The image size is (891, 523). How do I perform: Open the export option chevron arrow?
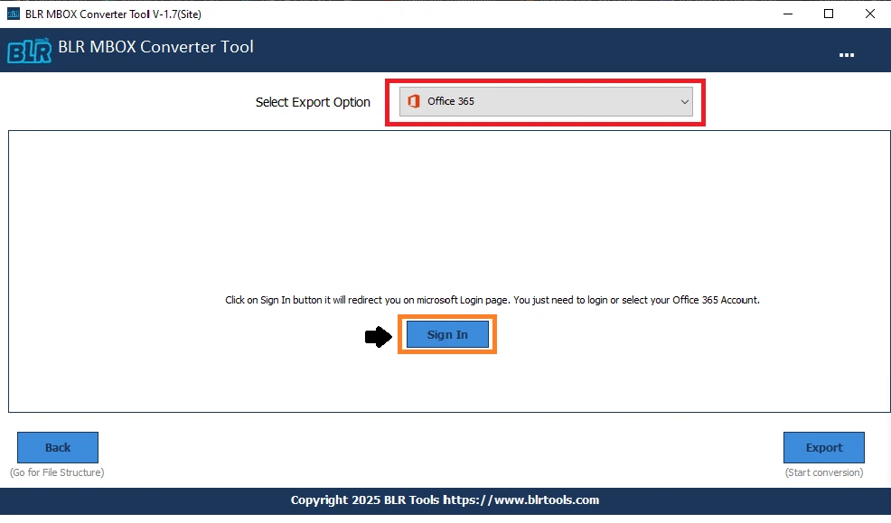pyautogui.click(x=685, y=101)
